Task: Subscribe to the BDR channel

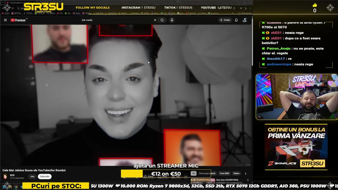Action: (x=45, y=177)
